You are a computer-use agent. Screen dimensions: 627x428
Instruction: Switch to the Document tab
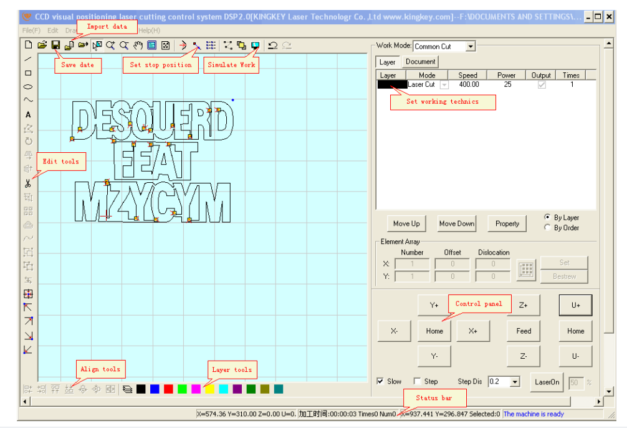pos(420,62)
